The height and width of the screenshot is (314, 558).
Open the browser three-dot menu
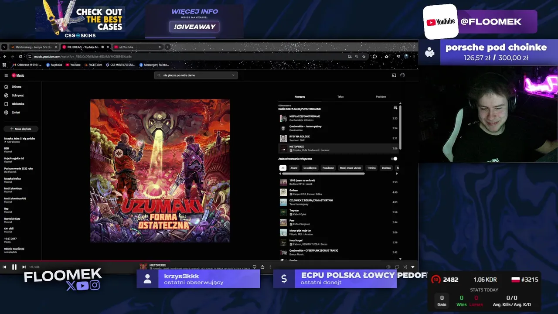click(414, 56)
